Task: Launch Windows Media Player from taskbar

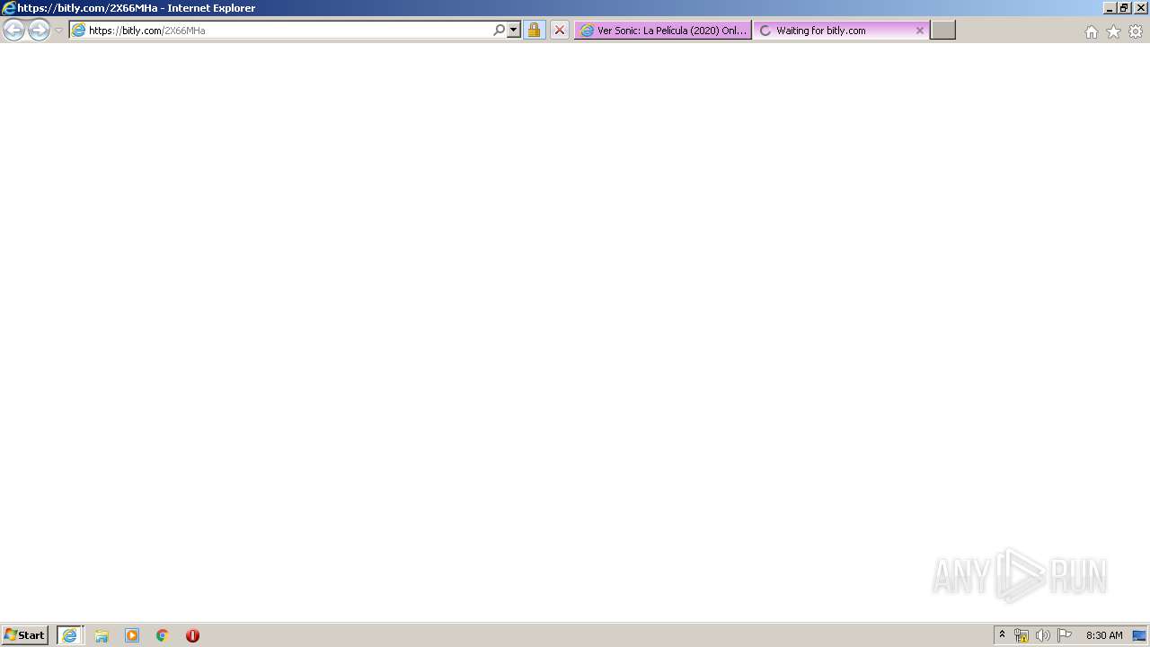Action: click(x=132, y=635)
